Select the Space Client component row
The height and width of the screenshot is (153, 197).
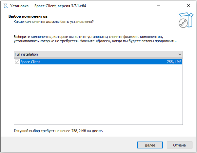pos(98,62)
